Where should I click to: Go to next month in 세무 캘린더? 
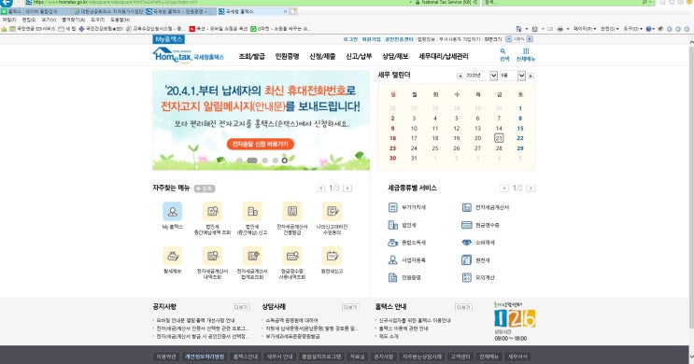click(531, 77)
